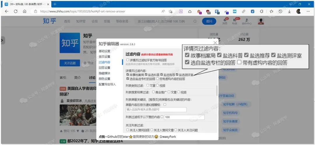315x145 pixels.
Task: Open 等你来答 nav item
Action: [x=122, y=21]
